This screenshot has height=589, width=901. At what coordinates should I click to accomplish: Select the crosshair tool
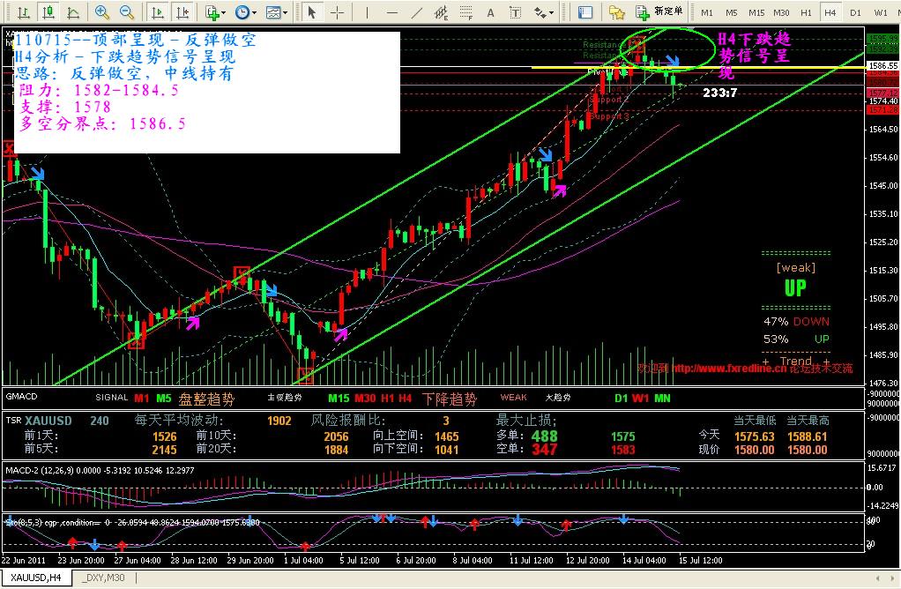click(x=338, y=12)
